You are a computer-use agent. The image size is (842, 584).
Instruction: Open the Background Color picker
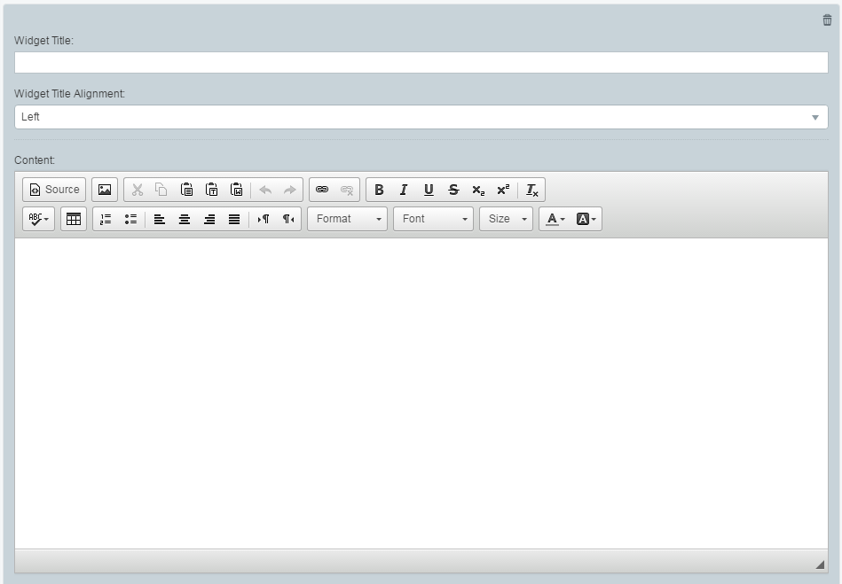coord(586,219)
